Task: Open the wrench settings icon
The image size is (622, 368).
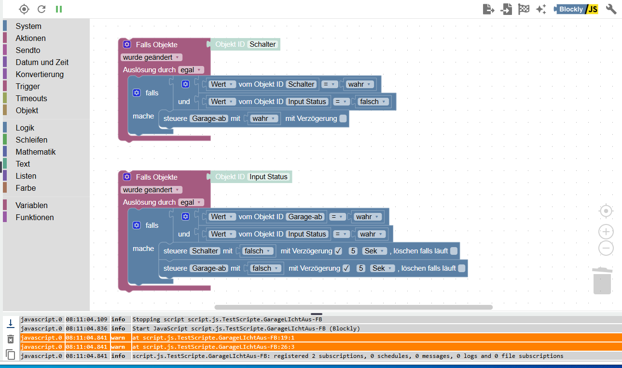Action: pyautogui.click(x=611, y=9)
